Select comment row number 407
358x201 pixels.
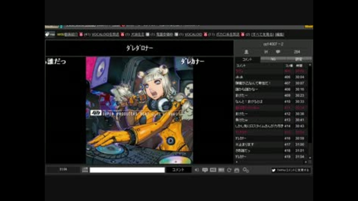271,83
